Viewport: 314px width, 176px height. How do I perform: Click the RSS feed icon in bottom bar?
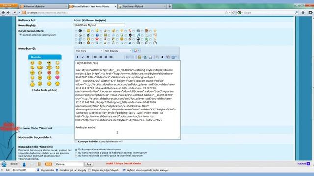point(48,164)
